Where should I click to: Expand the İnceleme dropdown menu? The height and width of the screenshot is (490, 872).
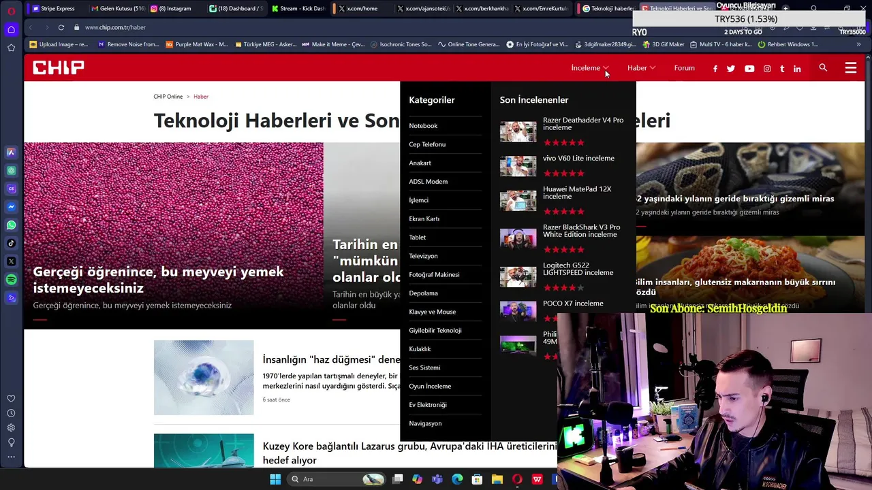coord(589,68)
